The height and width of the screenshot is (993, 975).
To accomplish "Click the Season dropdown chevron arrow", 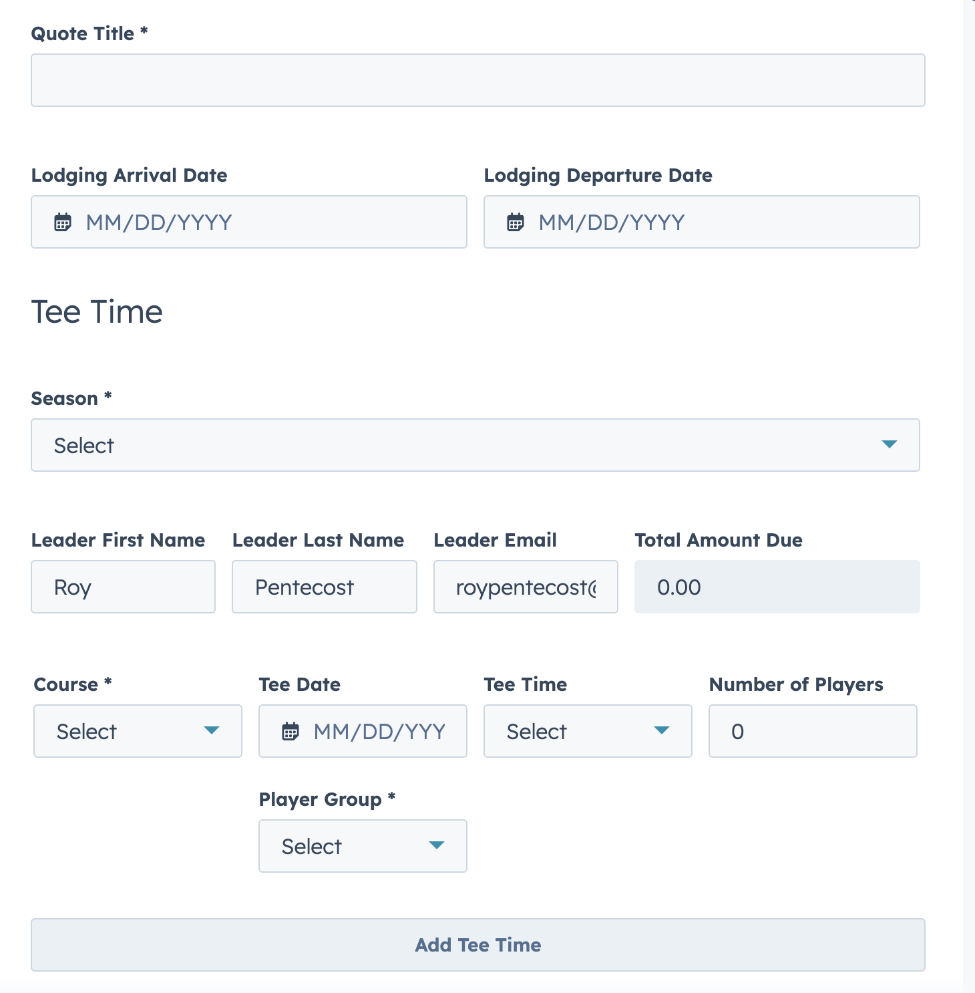I will [890, 445].
